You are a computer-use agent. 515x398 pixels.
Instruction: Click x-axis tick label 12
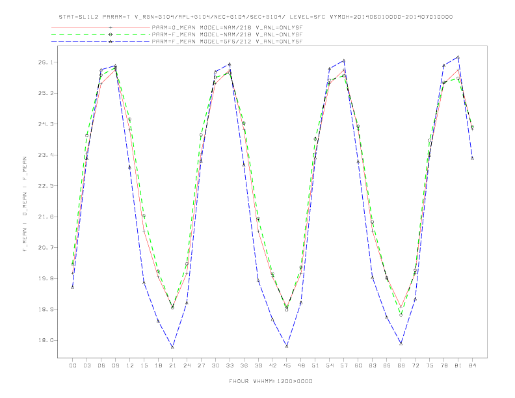130,365
